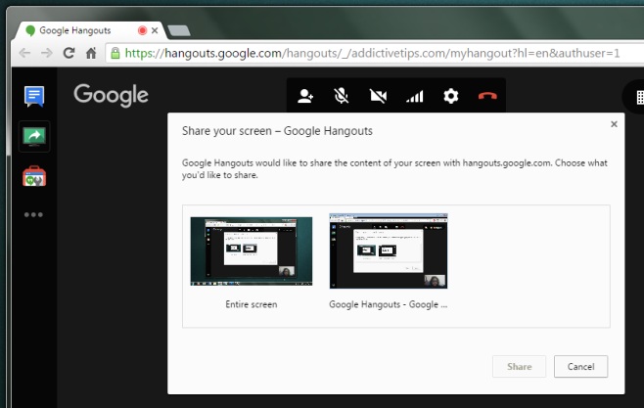This screenshot has height=408, width=644.
Task: Open a new browser tab
Action: [179, 30]
